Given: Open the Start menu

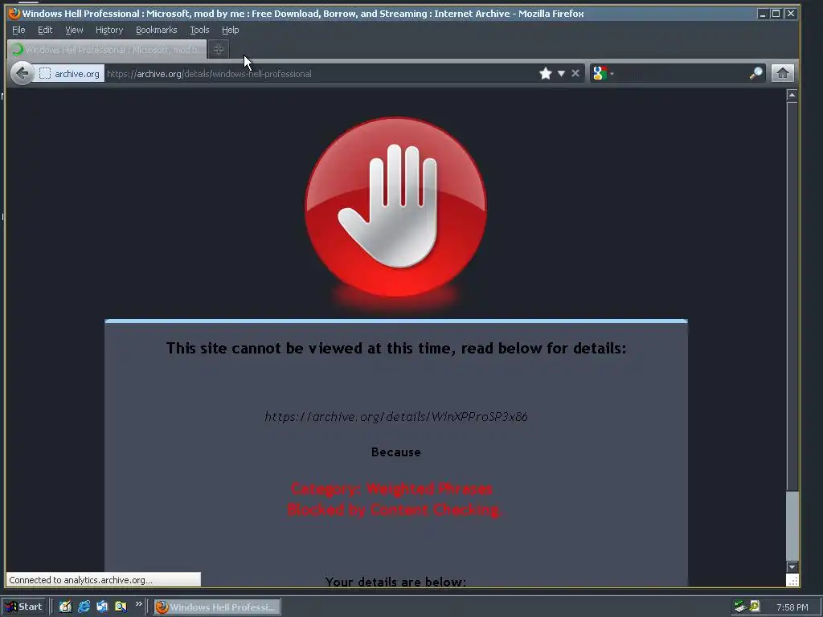Looking at the screenshot, I should click(x=23, y=607).
